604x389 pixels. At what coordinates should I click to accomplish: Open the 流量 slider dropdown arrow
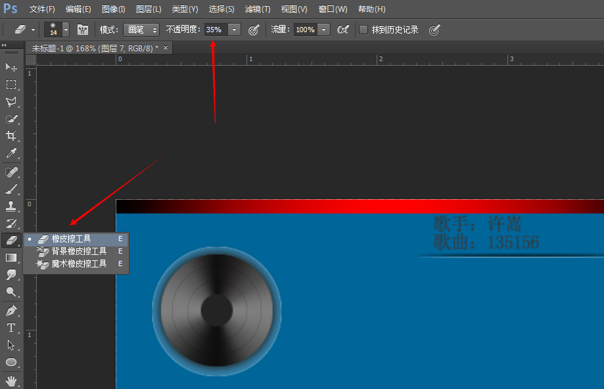tap(324, 30)
